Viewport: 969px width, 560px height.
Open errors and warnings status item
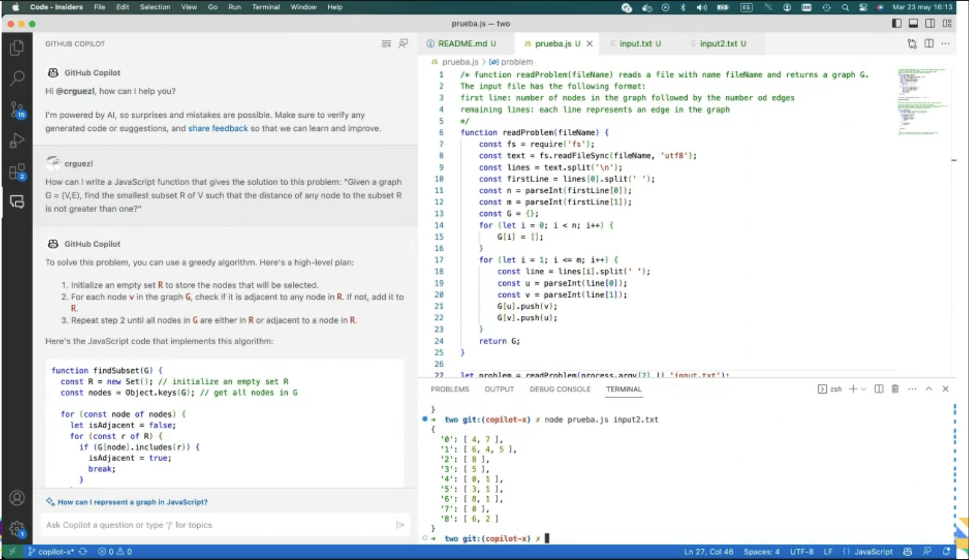[114, 552]
